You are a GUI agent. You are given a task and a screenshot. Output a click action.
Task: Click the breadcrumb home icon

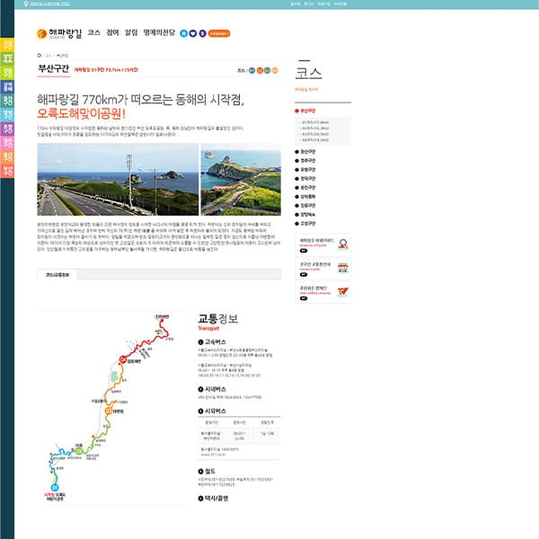(39, 56)
